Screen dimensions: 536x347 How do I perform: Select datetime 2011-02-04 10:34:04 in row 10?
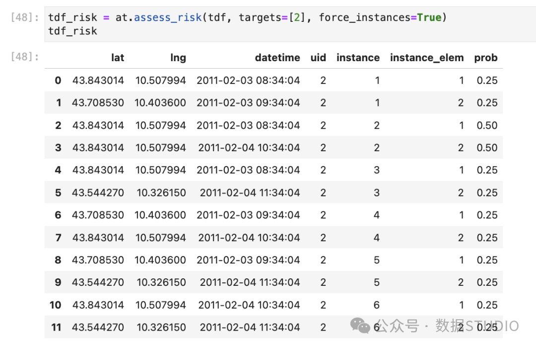(x=249, y=305)
